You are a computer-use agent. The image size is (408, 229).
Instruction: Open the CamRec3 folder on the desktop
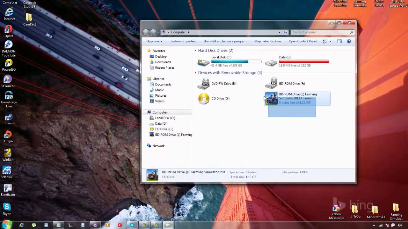30,20
